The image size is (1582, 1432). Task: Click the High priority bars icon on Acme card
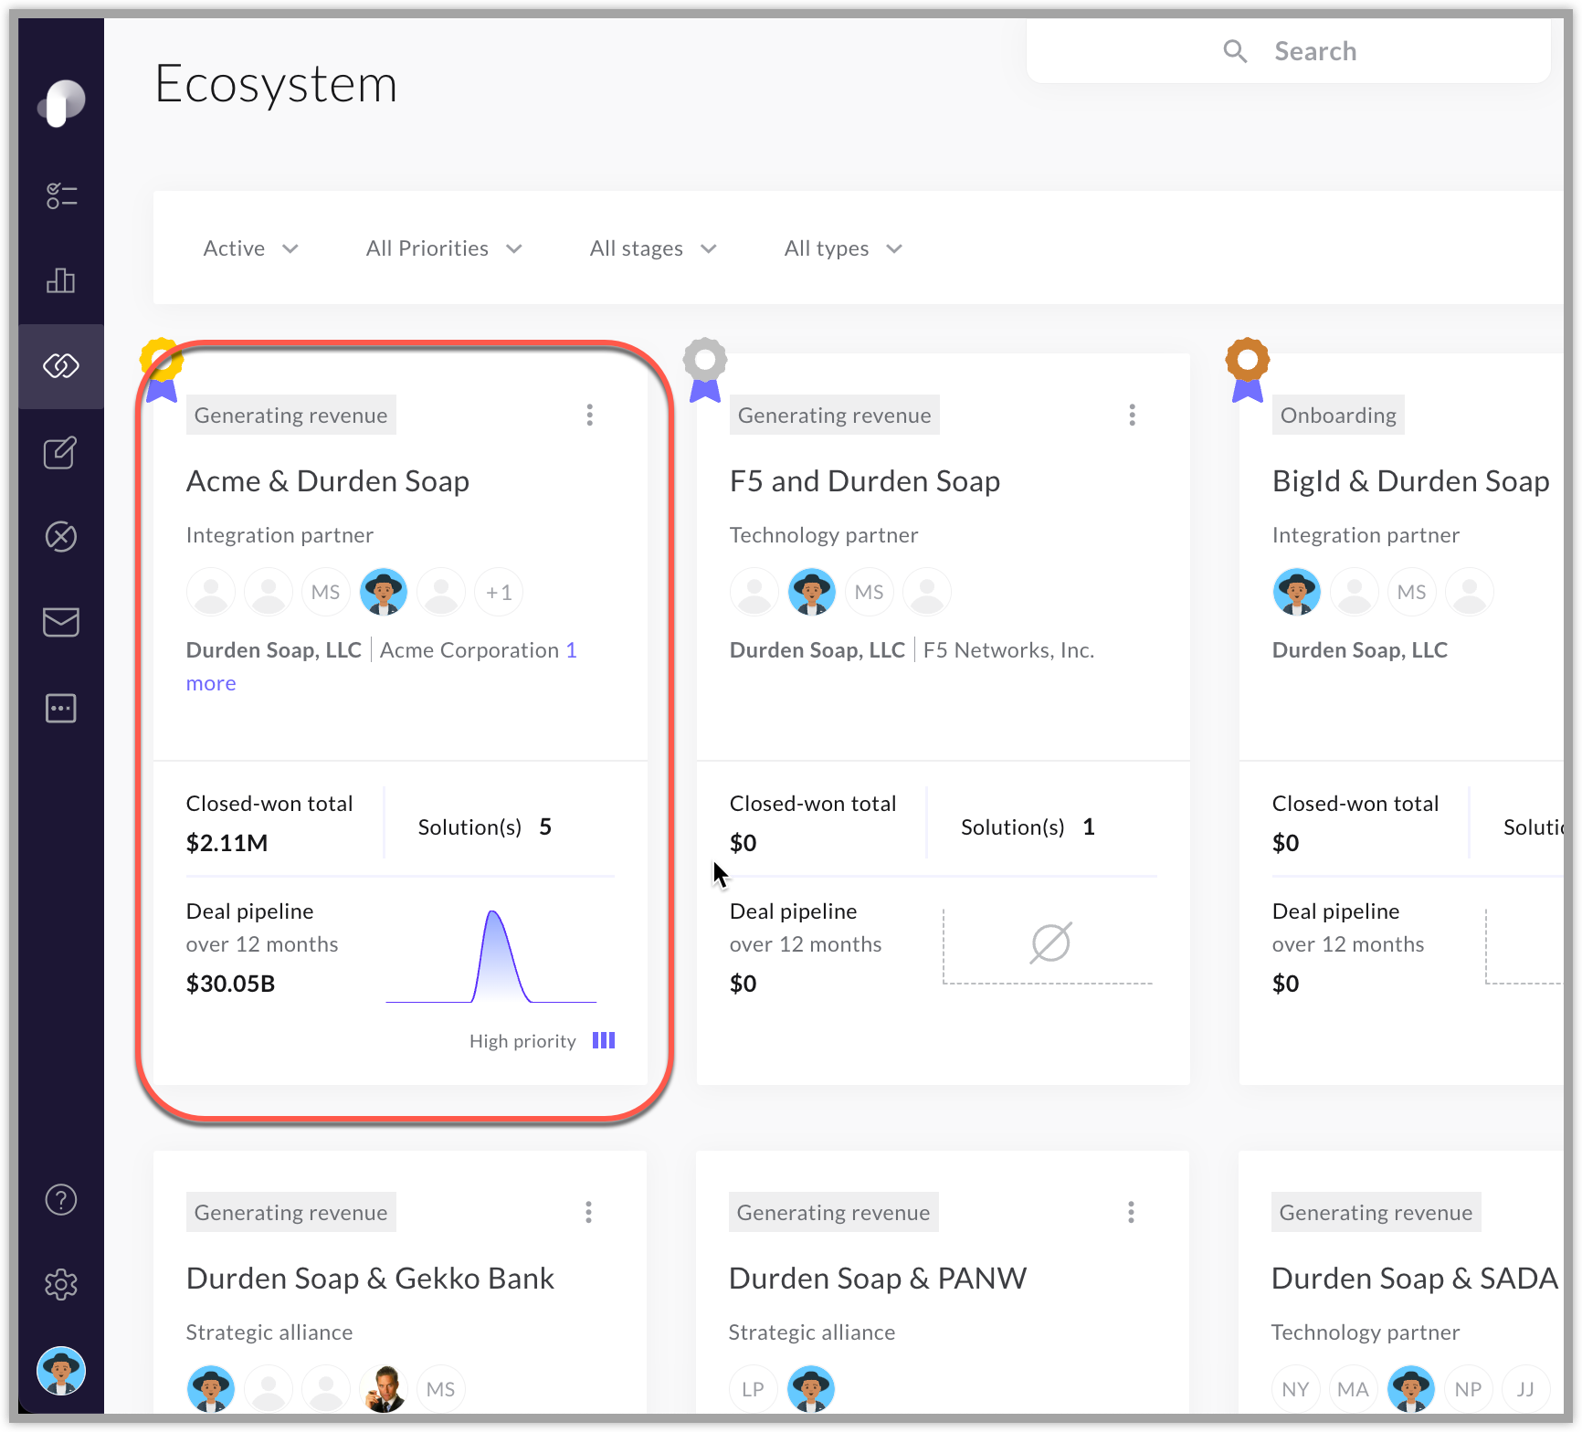point(604,1040)
